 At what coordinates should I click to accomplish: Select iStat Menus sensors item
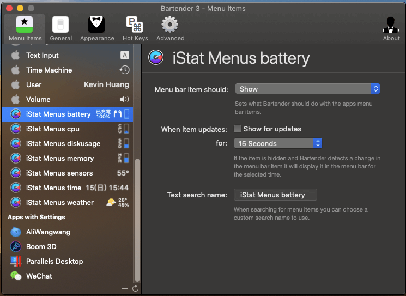click(68, 173)
